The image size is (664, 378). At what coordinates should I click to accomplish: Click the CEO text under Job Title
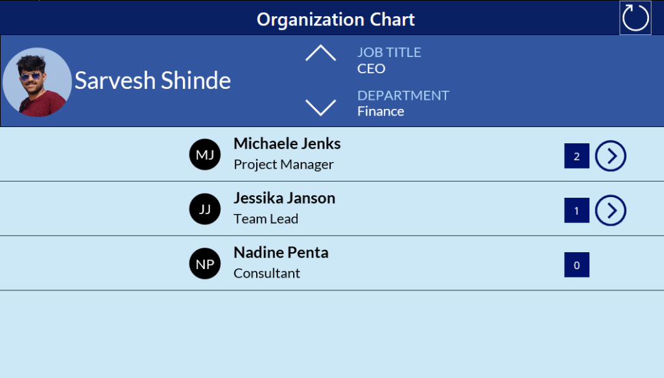coord(370,68)
